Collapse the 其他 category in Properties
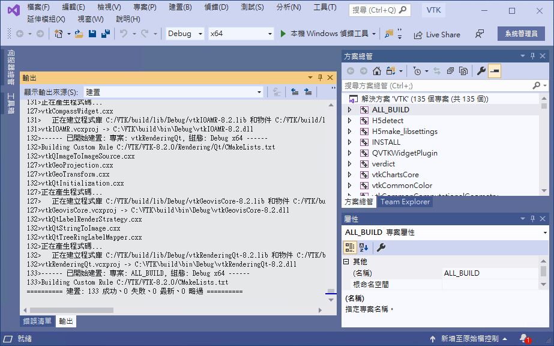This screenshot has height=346, width=554. click(346, 261)
